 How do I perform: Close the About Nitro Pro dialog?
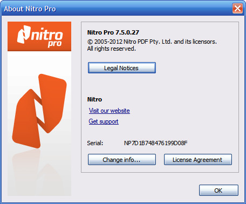pyautogui.click(x=237, y=8)
